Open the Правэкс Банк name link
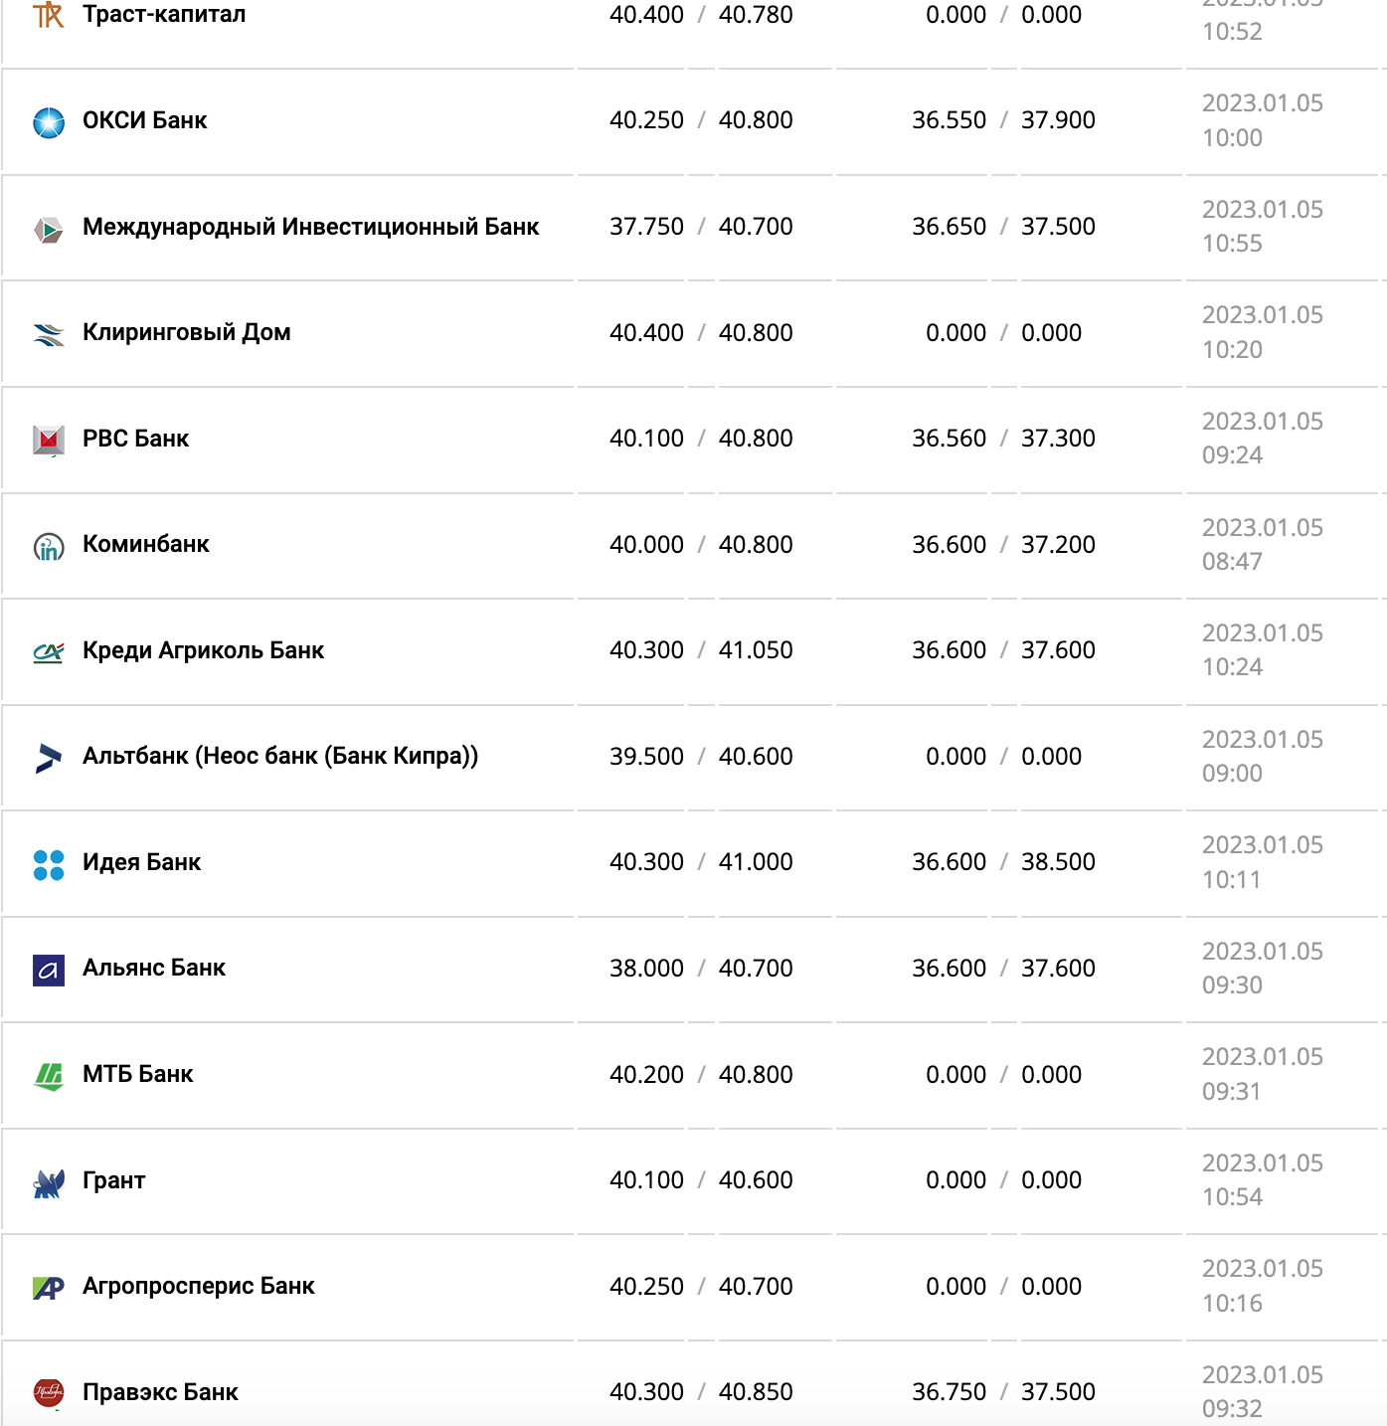Image resolution: width=1387 pixels, height=1426 pixels. [160, 1392]
